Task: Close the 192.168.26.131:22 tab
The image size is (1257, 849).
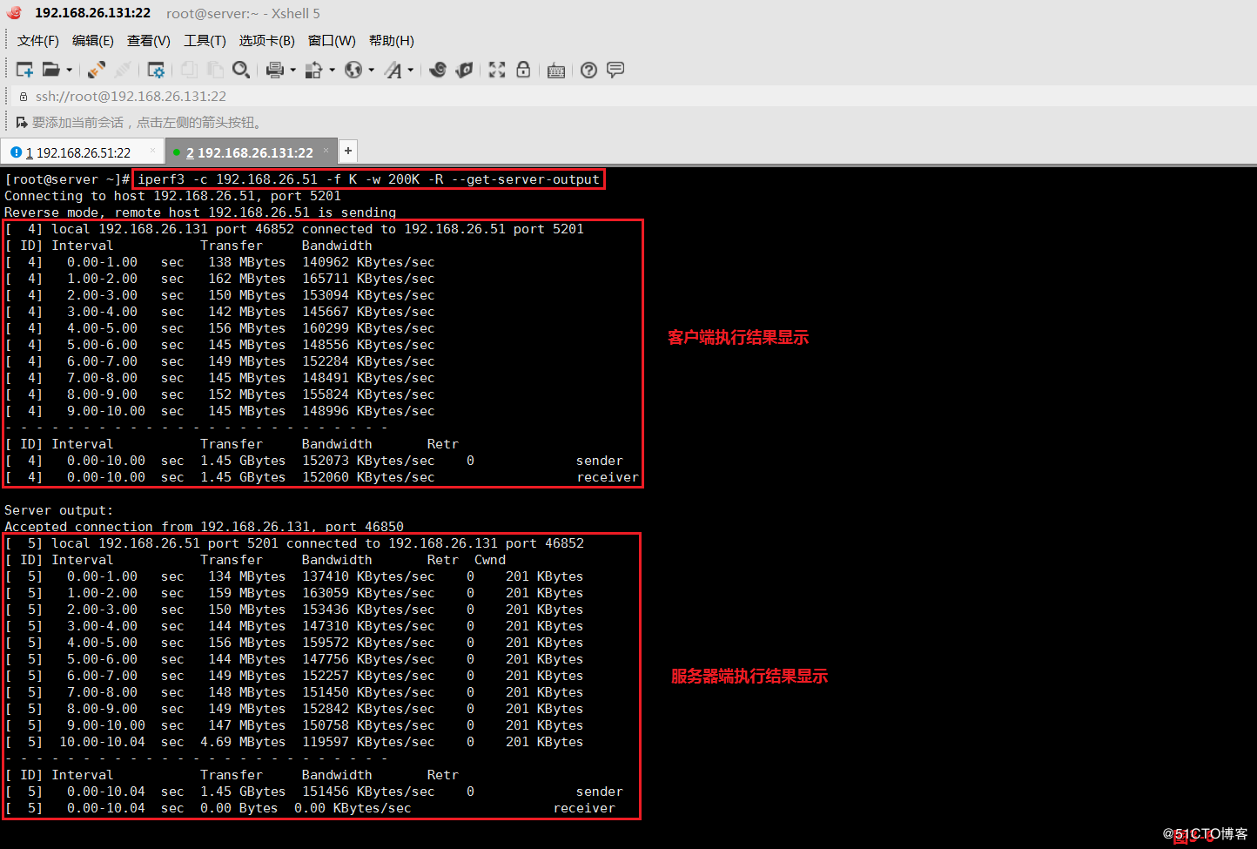Action: 326,151
